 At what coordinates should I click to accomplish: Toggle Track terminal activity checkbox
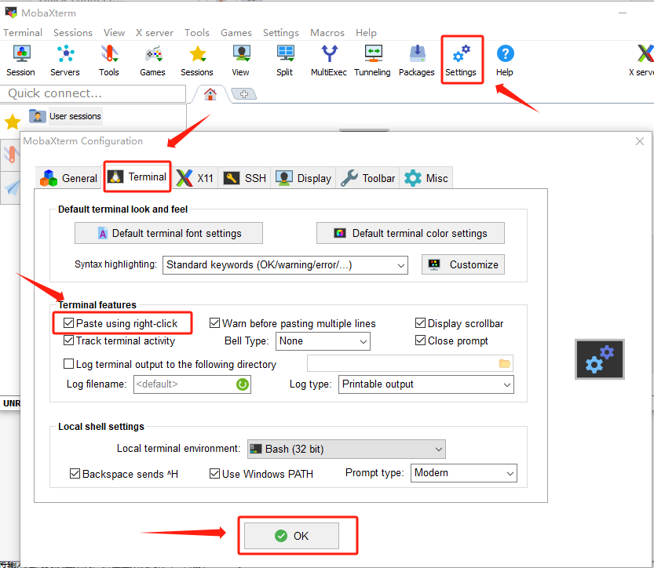click(69, 340)
